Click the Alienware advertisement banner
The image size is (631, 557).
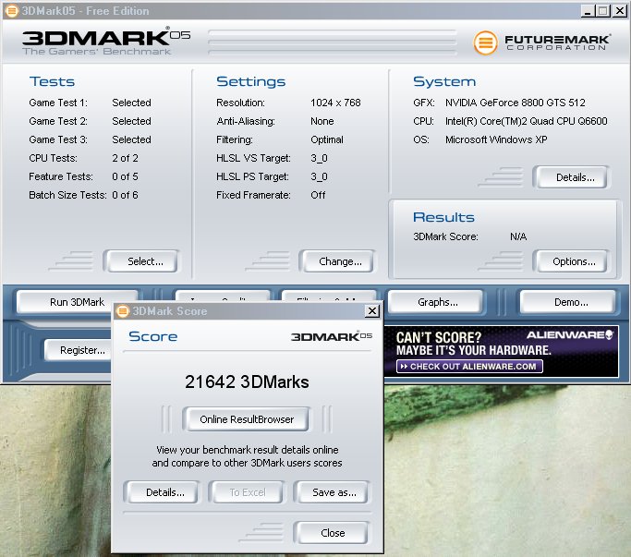pyautogui.click(x=501, y=351)
